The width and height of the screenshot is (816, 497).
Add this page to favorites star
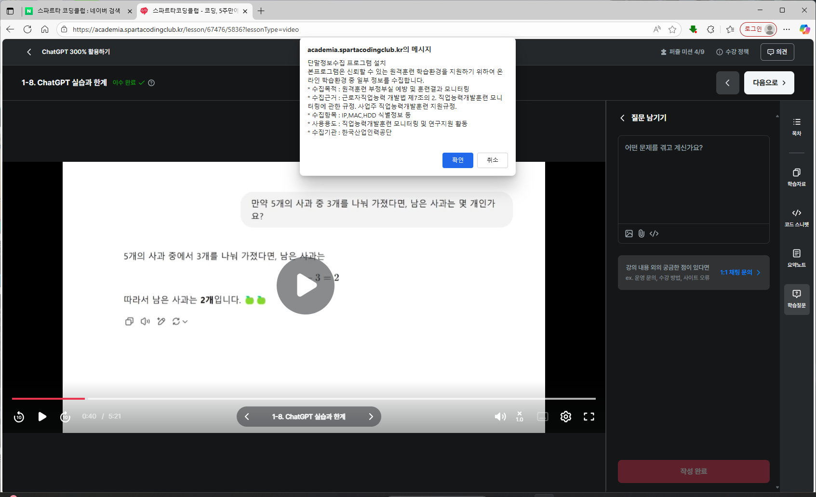[x=672, y=29]
